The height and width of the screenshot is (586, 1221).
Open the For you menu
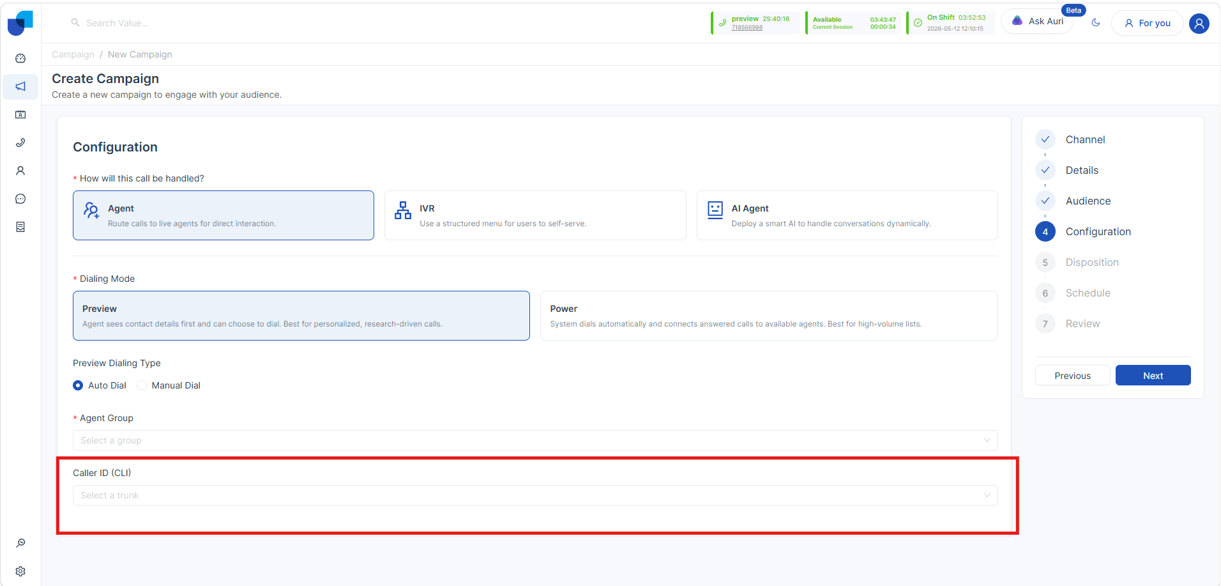[1148, 23]
